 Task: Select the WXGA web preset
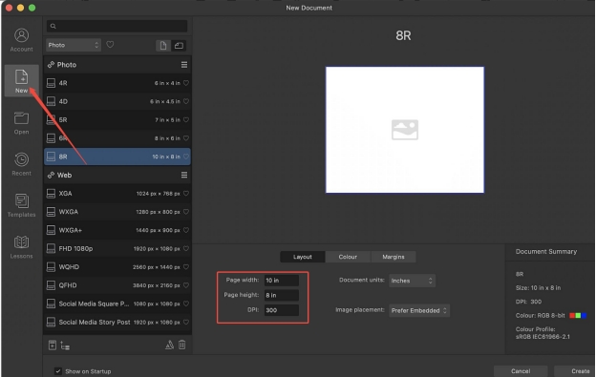pos(117,212)
